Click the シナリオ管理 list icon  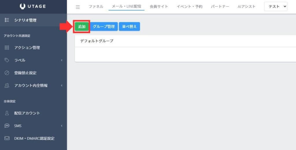pos(7,20)
